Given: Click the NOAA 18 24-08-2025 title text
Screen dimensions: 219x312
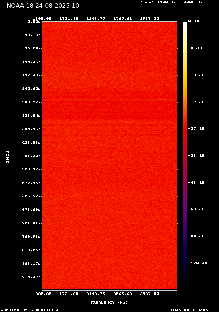Looking at the screenshot, I should (43, 6).
